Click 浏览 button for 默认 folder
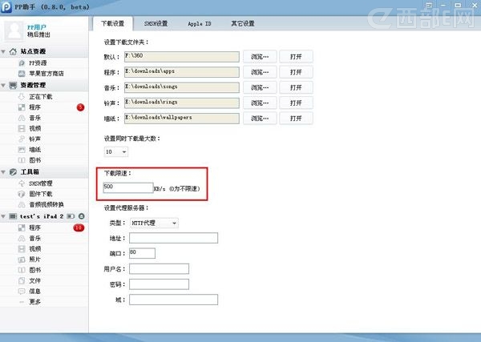The height and width of the screenshot is (342, 481). pyautogui.click(x=260, y=57)
